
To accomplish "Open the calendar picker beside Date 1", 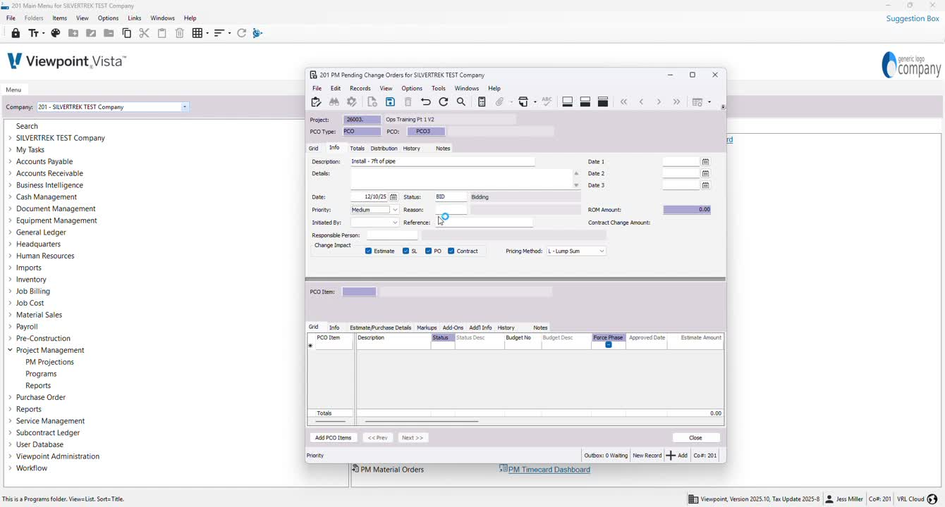I will [705, 162].
